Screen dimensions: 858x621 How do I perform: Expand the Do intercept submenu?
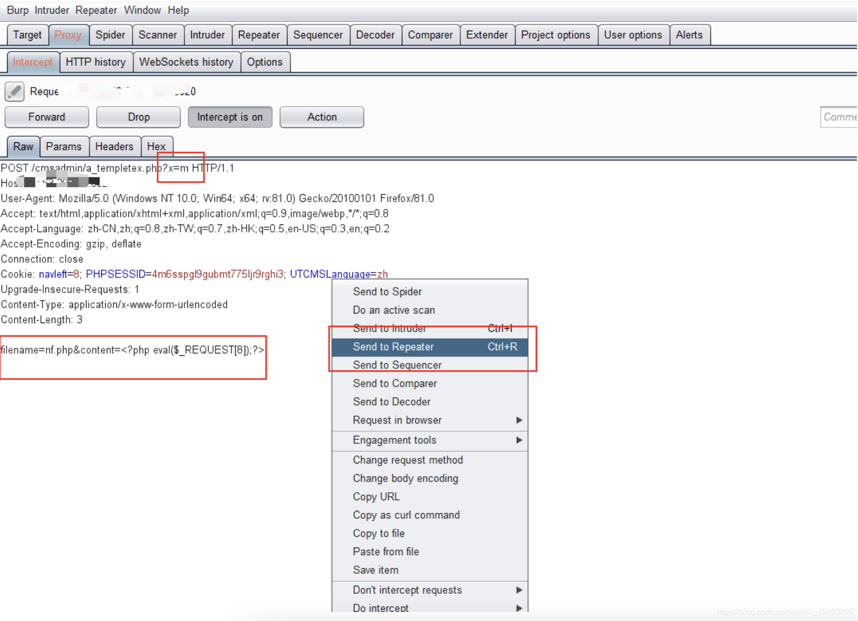point(430,607)
